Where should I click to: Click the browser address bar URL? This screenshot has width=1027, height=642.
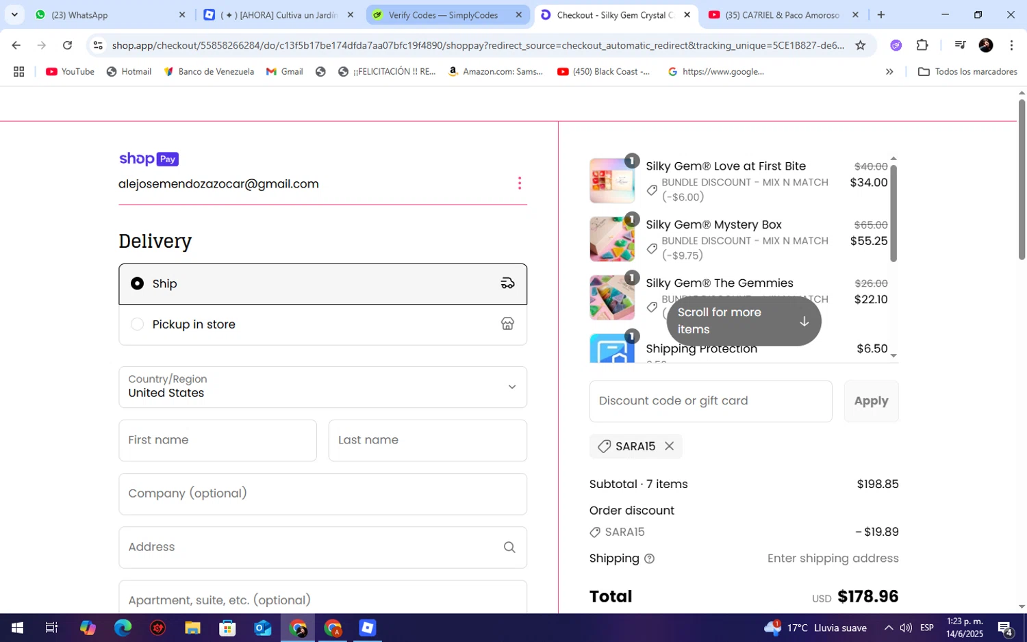pos(478,45)
